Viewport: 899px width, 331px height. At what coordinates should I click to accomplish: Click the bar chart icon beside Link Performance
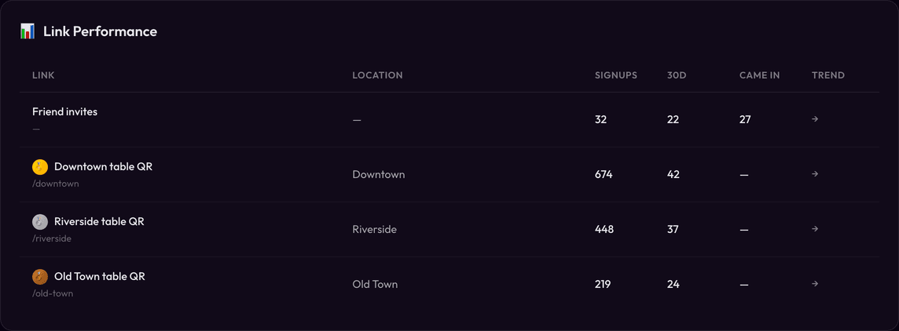(28, 31)
